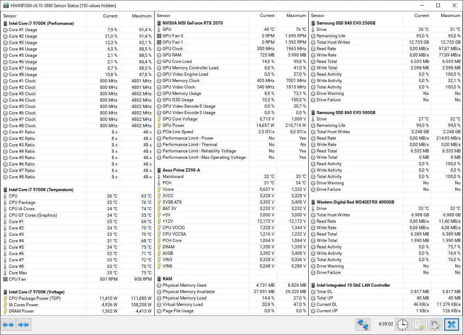Click the Samsung SSD 860 EVO drive icon
The image size is (463, 335).
coord(313,113)
